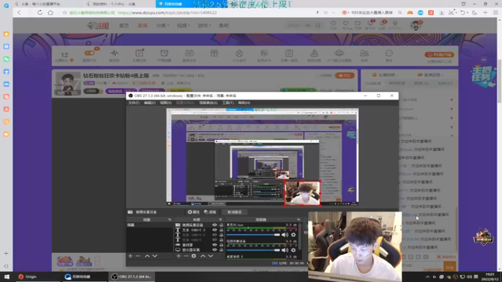Click the 滤镜 filters button in OBS
Image resolution: width=502 pixels, height=282 pixels.
point(210,212)
